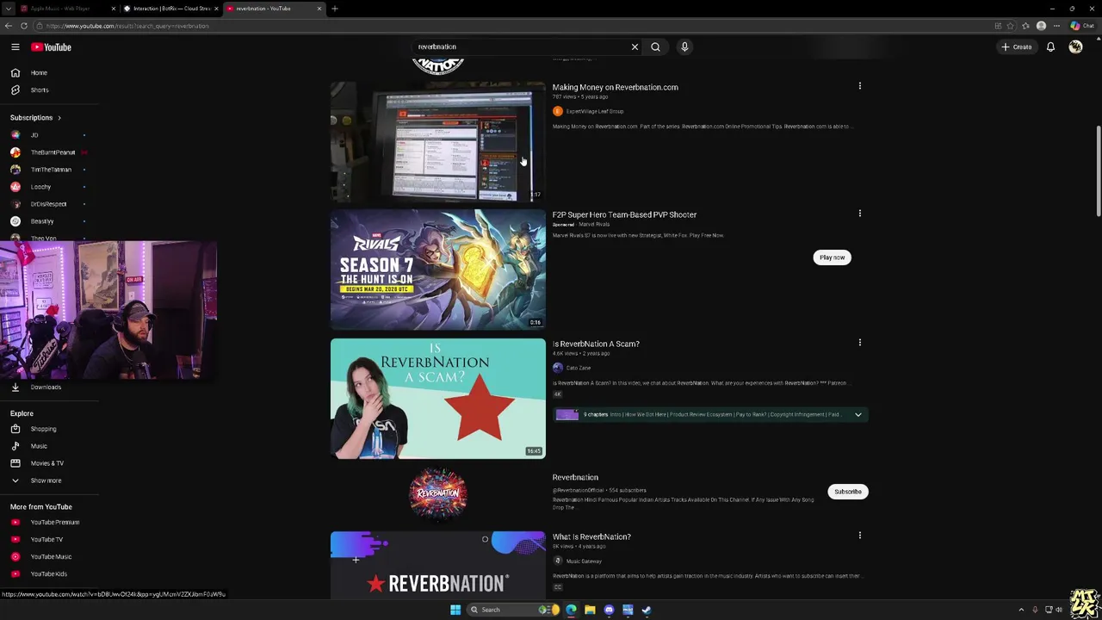Open the Windows Start menu
Viewport: 1102px width, 620px height.
[x=455, y=610]
